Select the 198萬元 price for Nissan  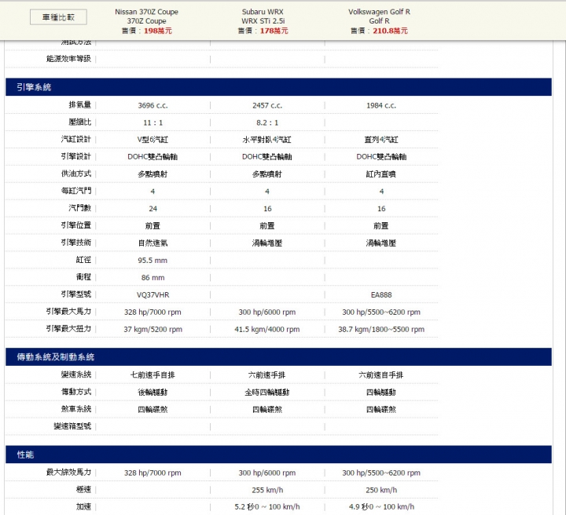(x=158, y=31)
